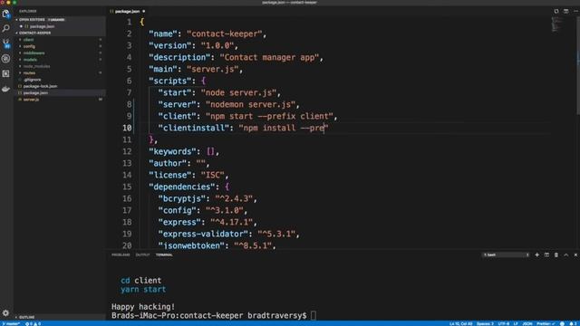Click the Ln 10, Col position indicator
The width and height of the screenshot is (580, 326).
point(461,323)
